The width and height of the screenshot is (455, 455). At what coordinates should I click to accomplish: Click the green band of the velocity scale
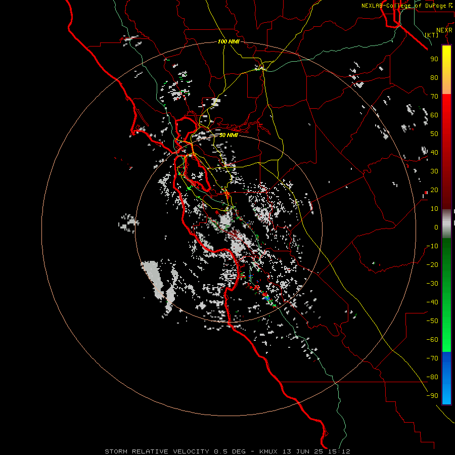tap(446, 295)
